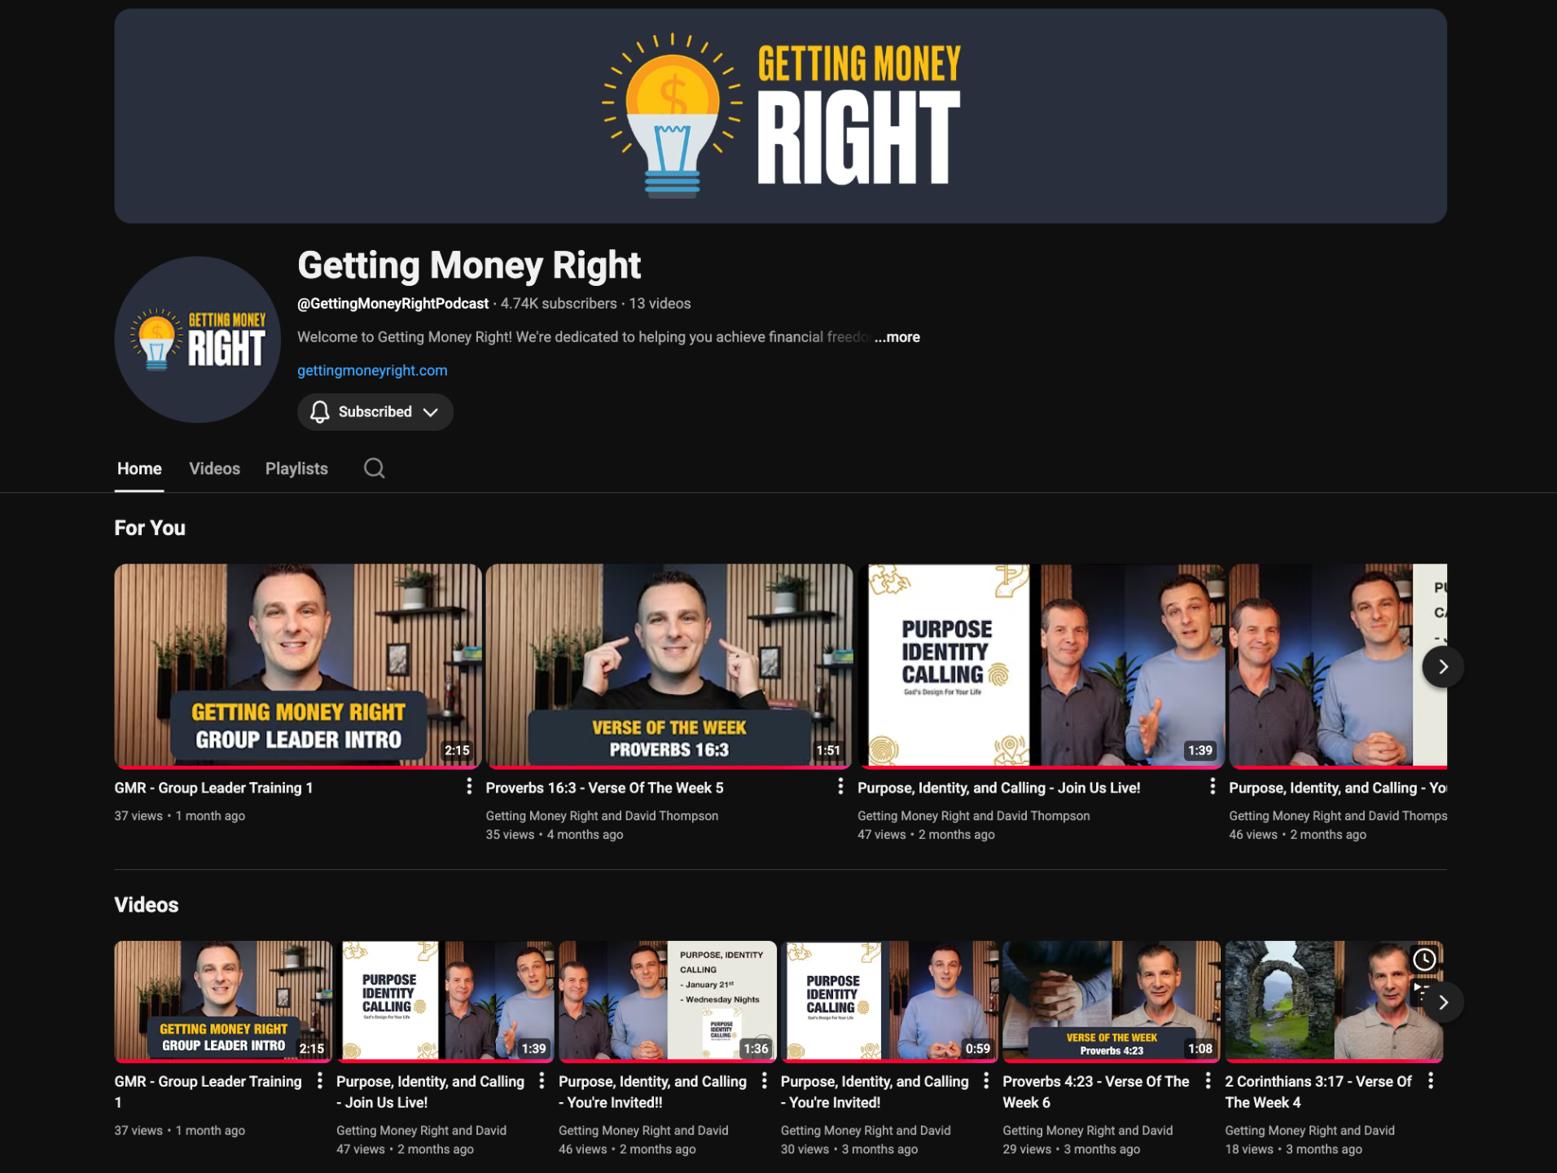Open options for 2 Corinthians 3:17 video
Image resolution: width=1557 pixels, height=1173 pixels.
1431,1081
